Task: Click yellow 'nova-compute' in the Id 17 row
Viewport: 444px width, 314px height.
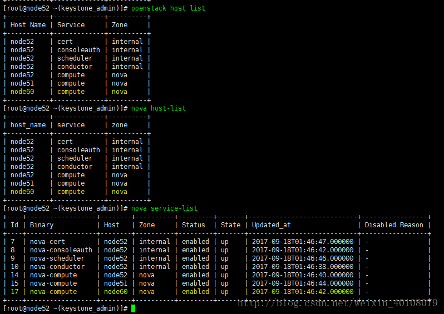Action: click(53, 292)
